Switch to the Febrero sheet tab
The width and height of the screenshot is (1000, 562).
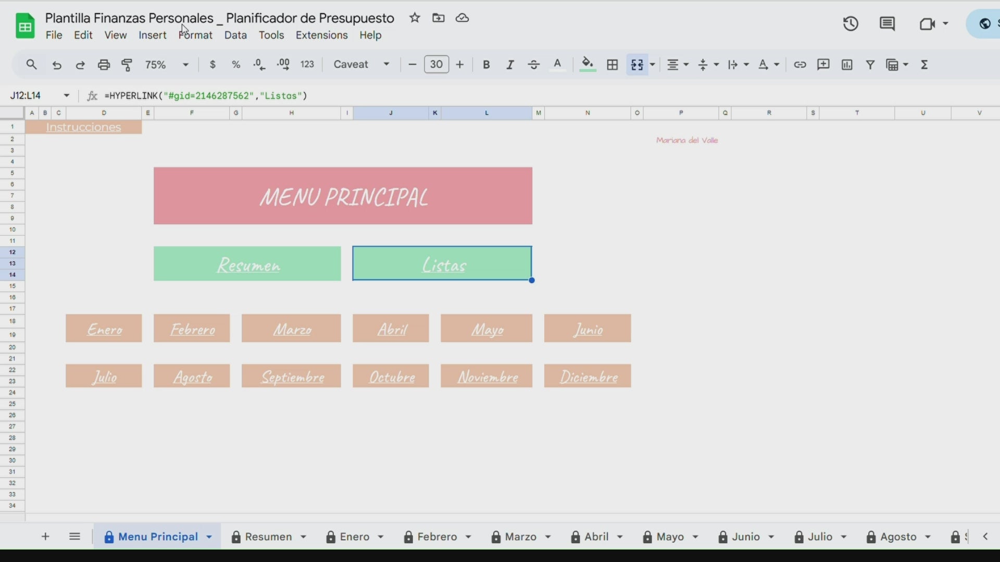[x=436, y=537]
